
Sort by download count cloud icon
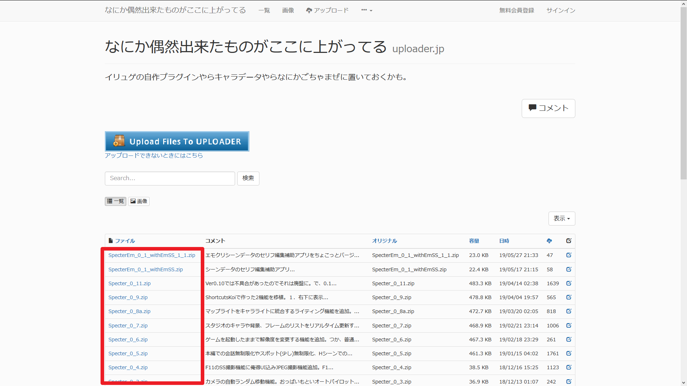pos(549,241)
